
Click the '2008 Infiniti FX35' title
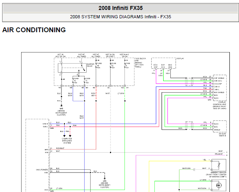click(120, 8)
